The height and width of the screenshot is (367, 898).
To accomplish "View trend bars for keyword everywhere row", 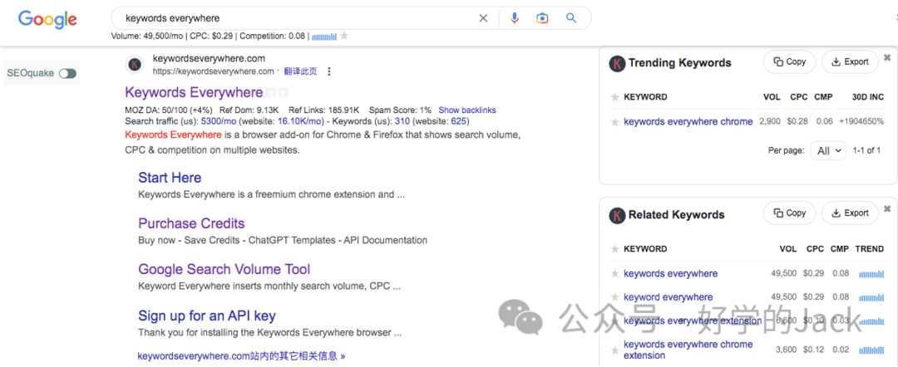I will coord(871,298).
